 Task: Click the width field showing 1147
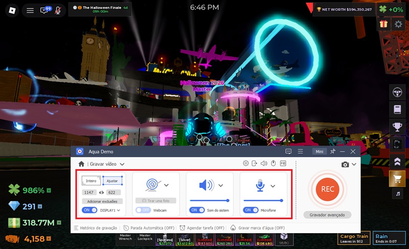89,192
